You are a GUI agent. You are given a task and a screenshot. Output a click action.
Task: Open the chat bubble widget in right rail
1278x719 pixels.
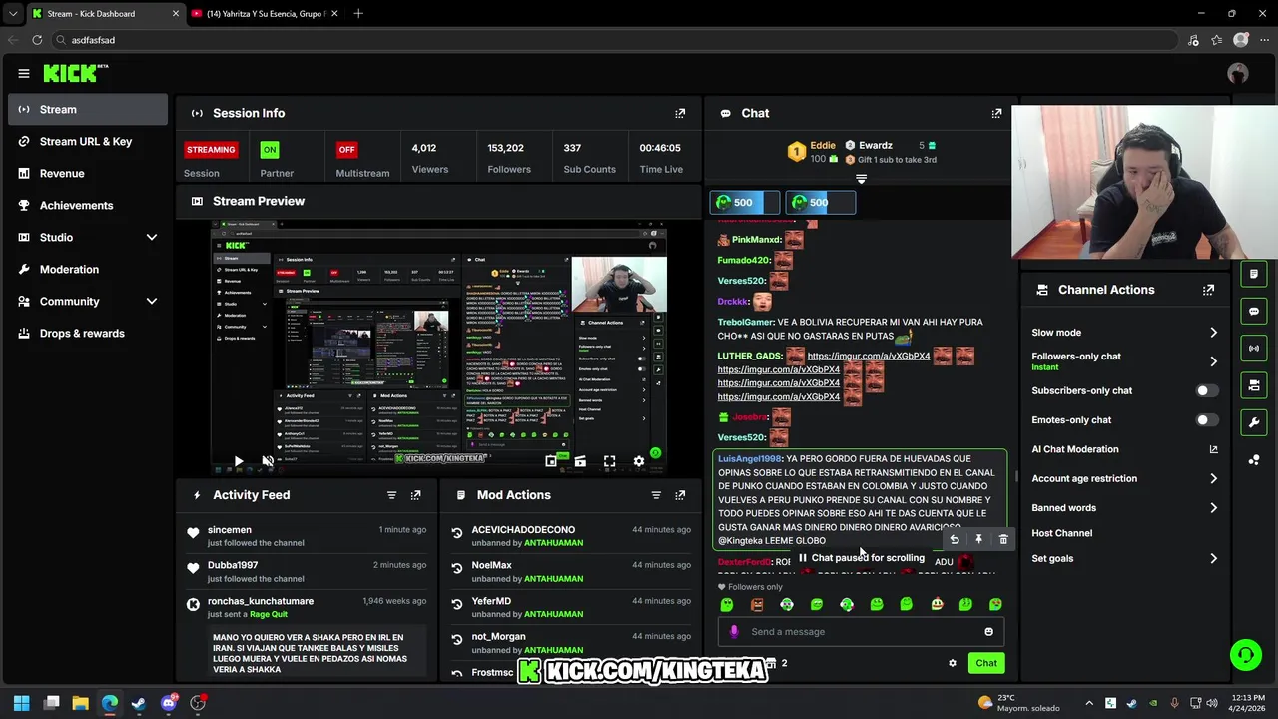coord(1254,311)
